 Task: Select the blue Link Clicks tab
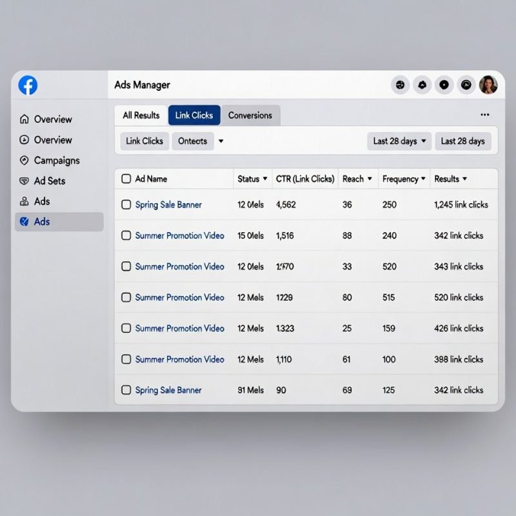click(194, 115)
